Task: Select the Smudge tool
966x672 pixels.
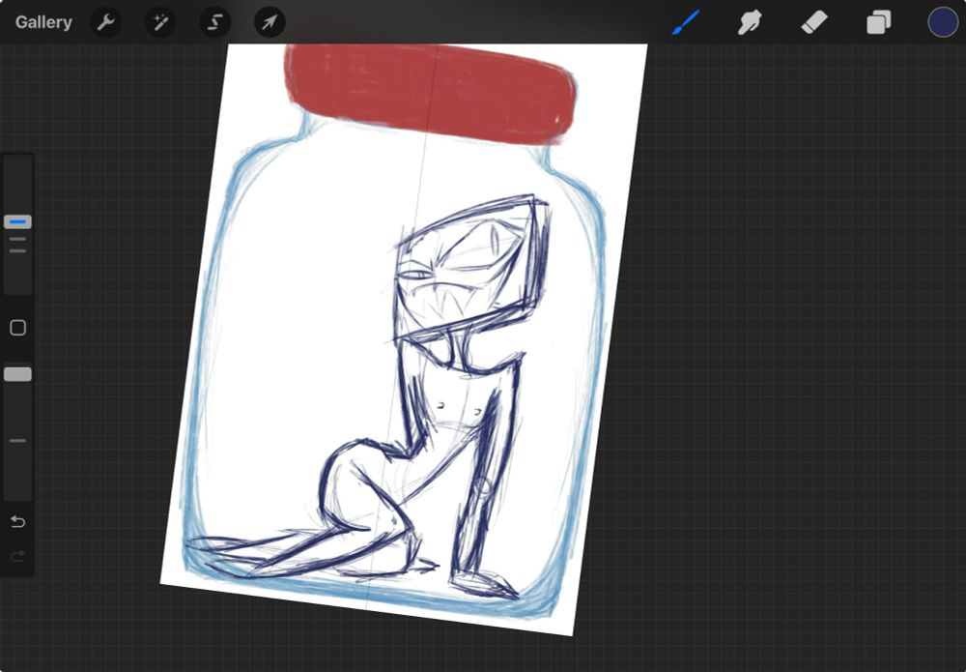Action: 750,23
